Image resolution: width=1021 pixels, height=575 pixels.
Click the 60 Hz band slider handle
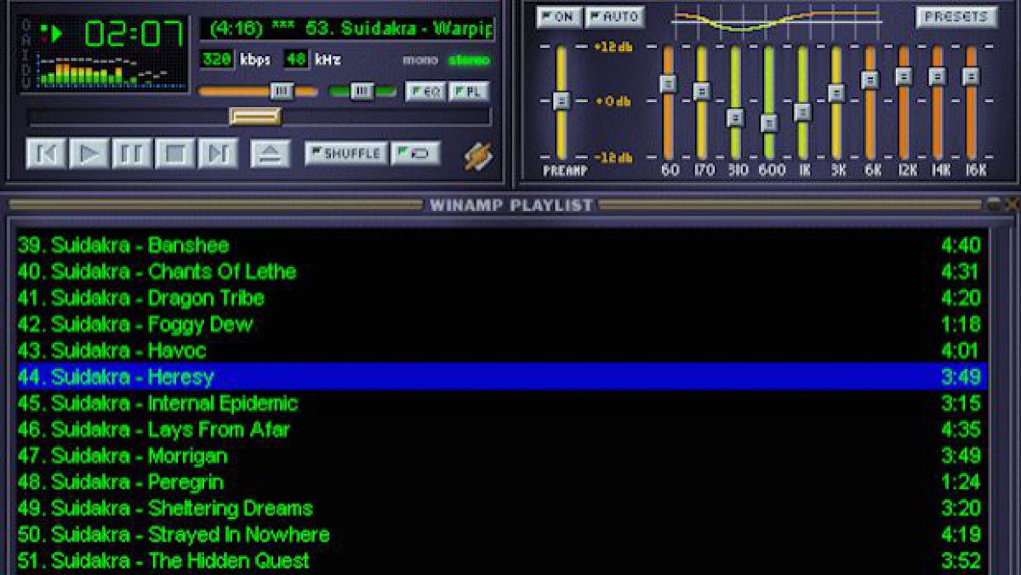click(x=668, y=83)
